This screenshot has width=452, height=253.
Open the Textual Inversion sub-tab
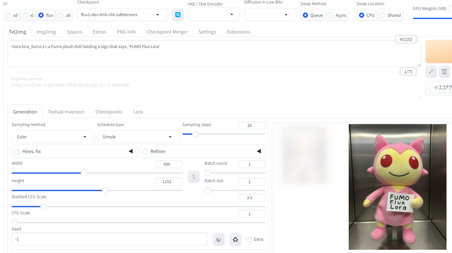point(66,112)
